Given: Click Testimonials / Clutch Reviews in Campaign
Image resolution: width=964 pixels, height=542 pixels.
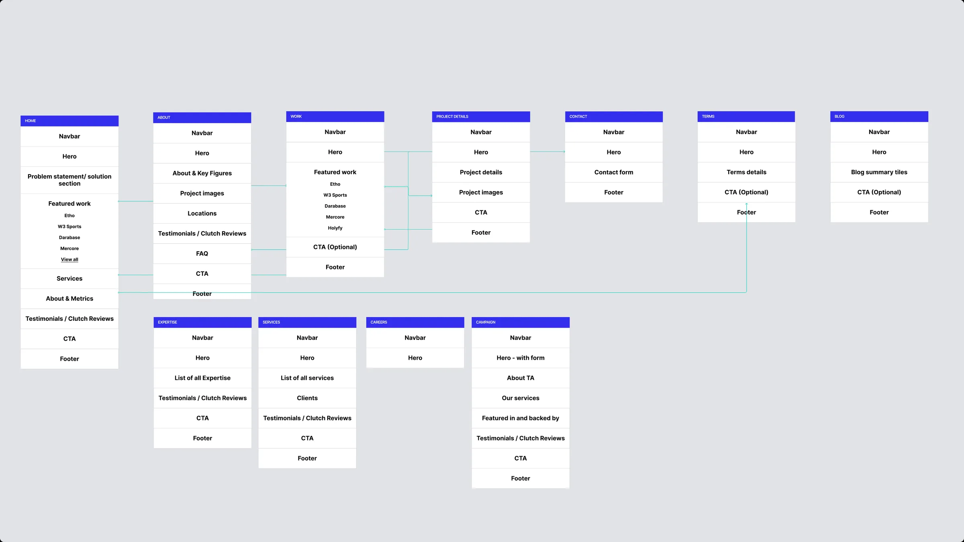Looking at the screenshot, I should coord(521,438).
